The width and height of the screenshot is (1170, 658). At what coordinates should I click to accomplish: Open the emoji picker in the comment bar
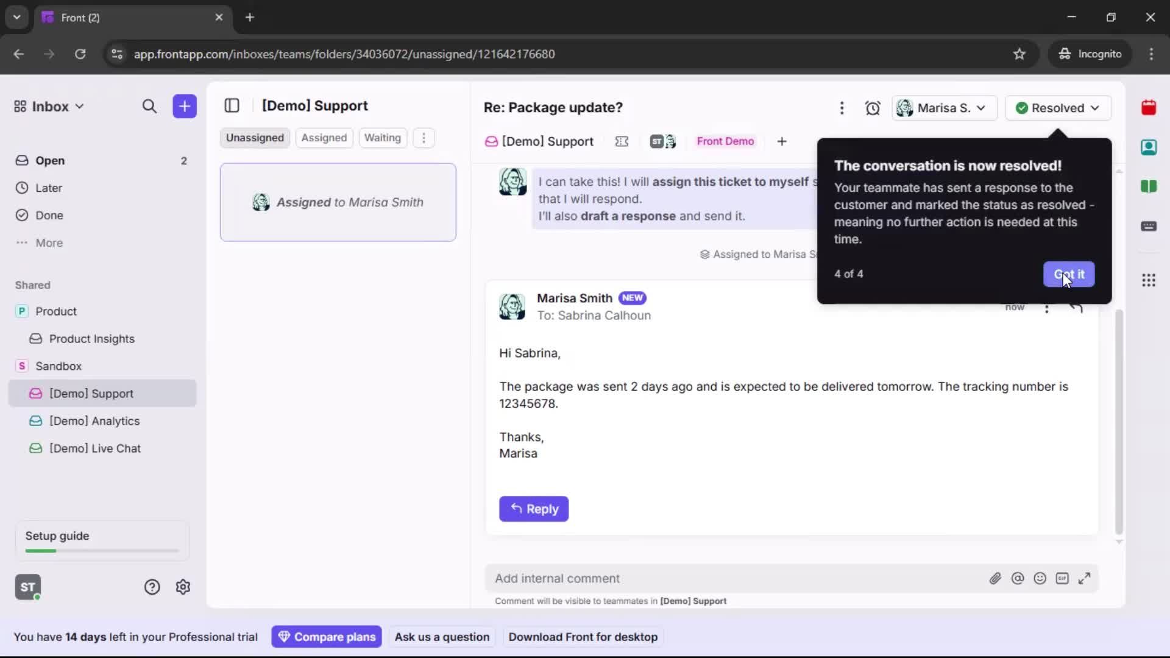[1040, 578]
